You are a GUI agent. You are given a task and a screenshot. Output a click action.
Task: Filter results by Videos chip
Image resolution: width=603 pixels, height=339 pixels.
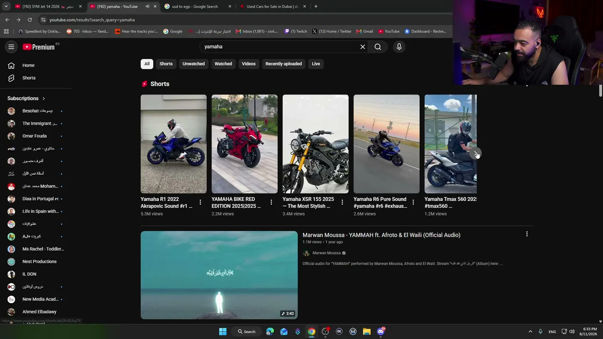(x=249, y=64)
